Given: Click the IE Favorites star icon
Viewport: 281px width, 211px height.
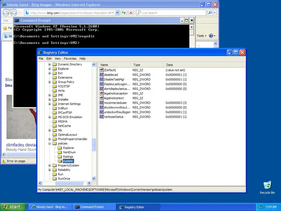Looking at the screenshot, I should pyautogui.click(x=5, y=28).
